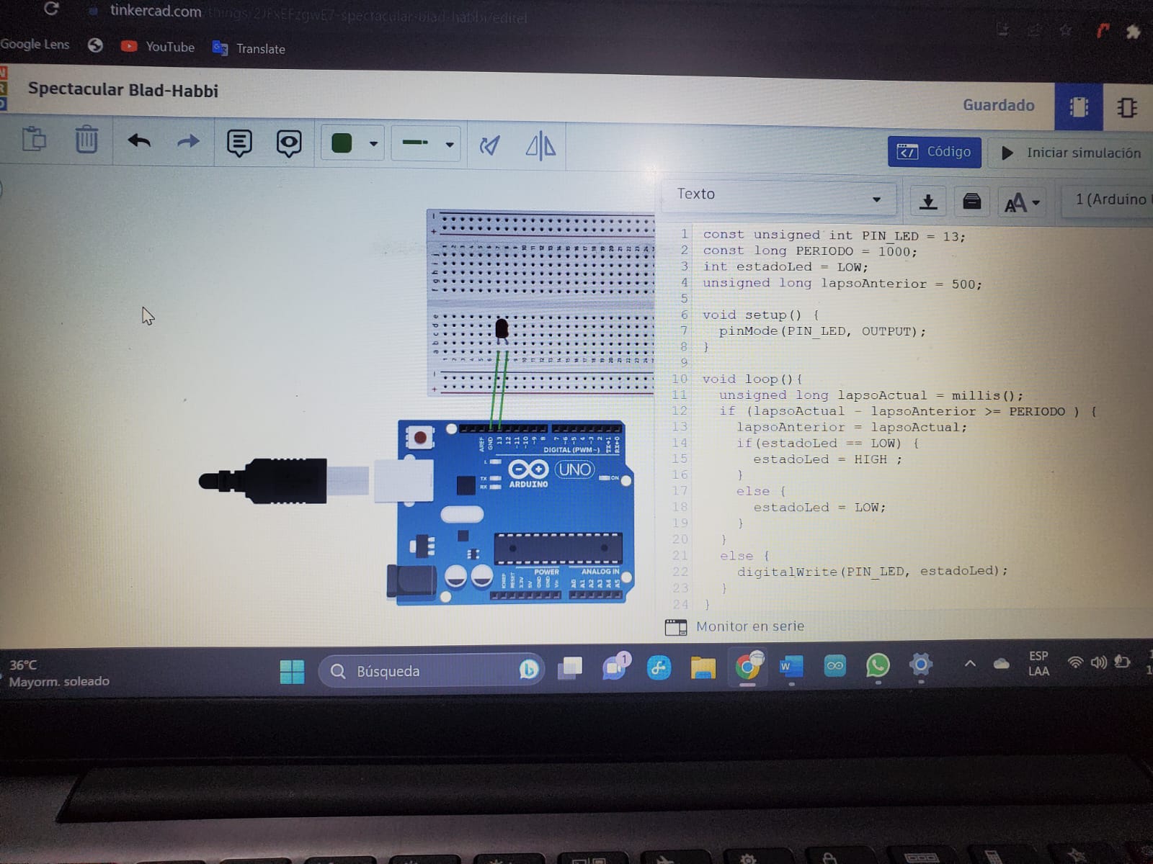This screenshot has height=864, width=1153.
Task: Click the mirror flip icon
Action: click(x=540, y=147)
